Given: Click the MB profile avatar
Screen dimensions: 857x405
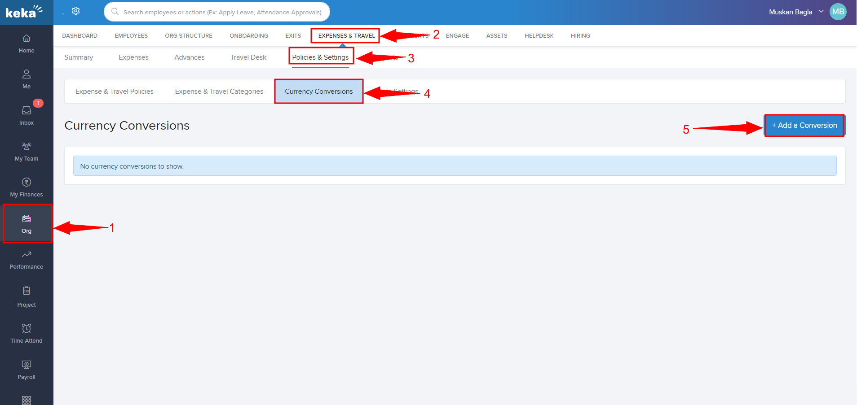Looking at the screenshot, I should tap(838, 12).
